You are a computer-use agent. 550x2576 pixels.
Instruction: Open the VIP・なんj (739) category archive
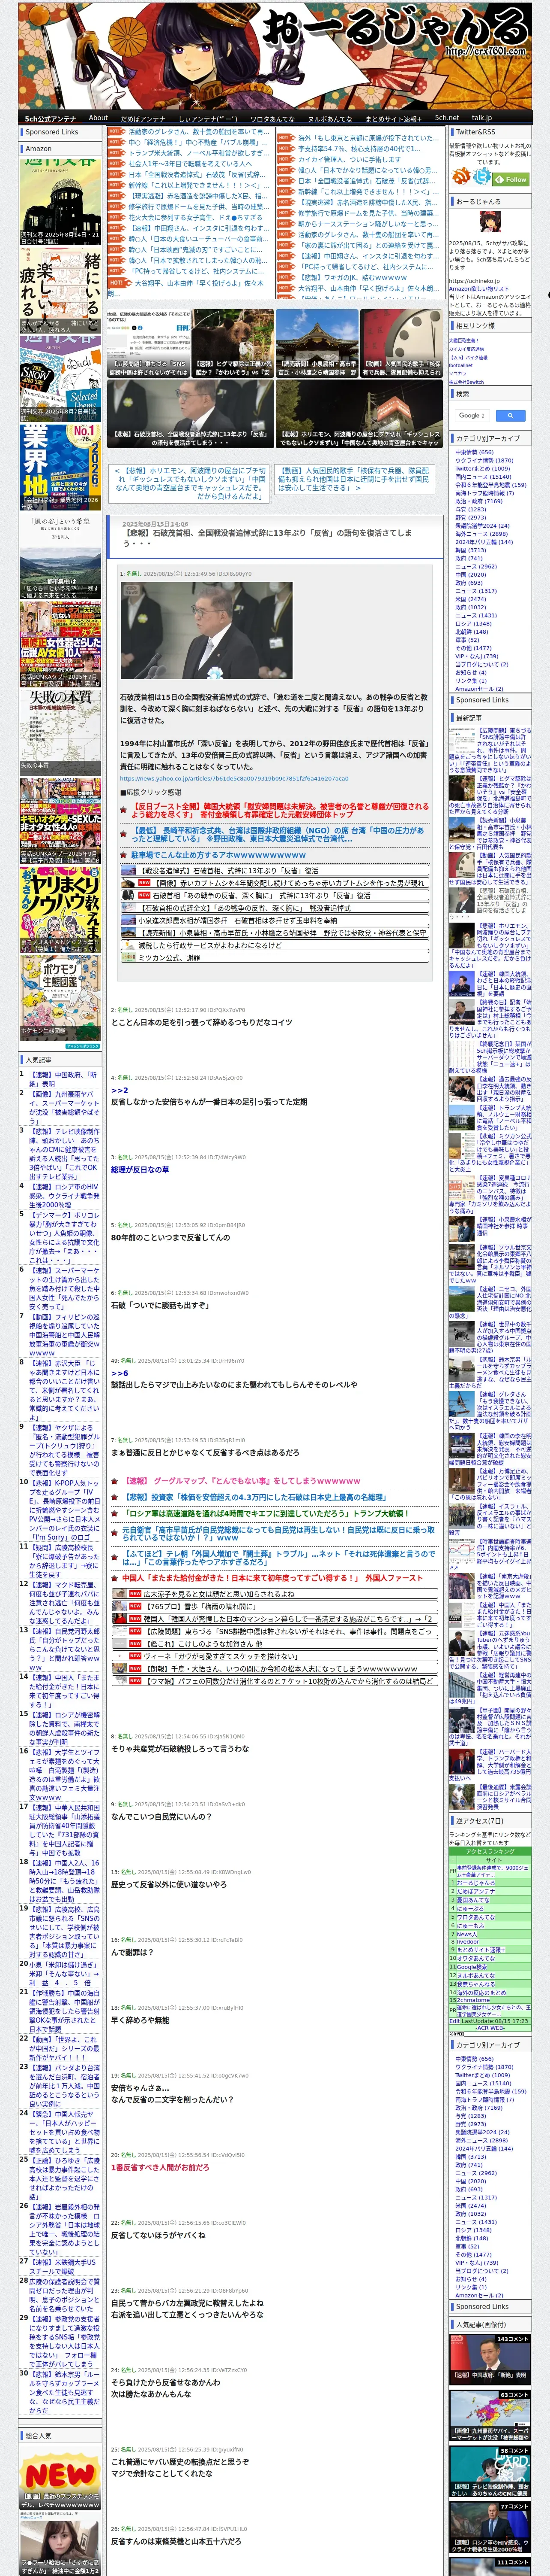point(476,656)
